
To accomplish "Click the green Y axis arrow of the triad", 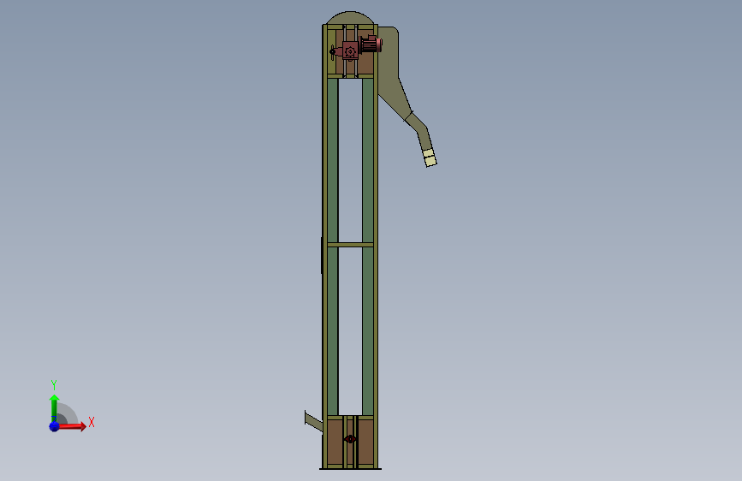I will (x=54, y=407).
